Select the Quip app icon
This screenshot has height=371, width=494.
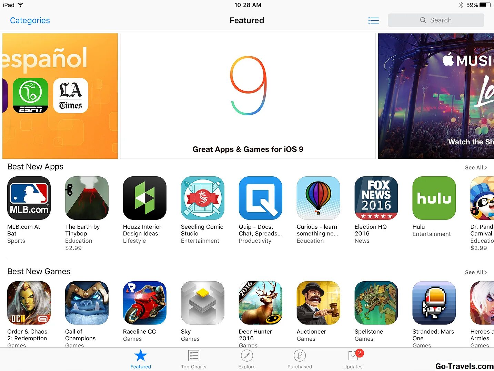tap(261, 198)
